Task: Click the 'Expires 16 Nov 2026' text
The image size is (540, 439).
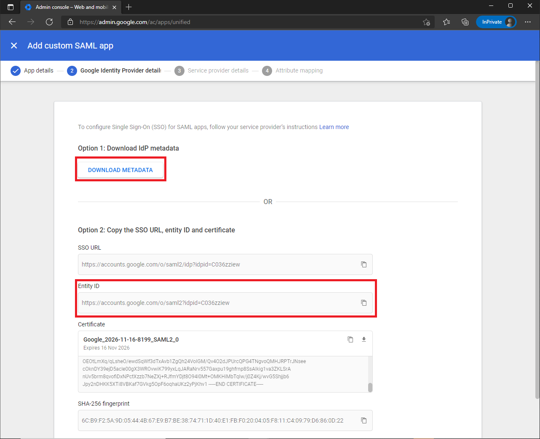Action: click(107, 348)
